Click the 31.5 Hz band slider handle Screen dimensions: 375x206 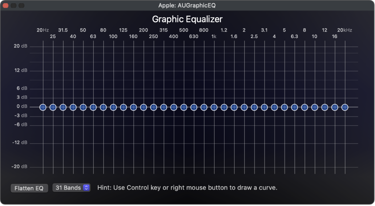(63, 107)
